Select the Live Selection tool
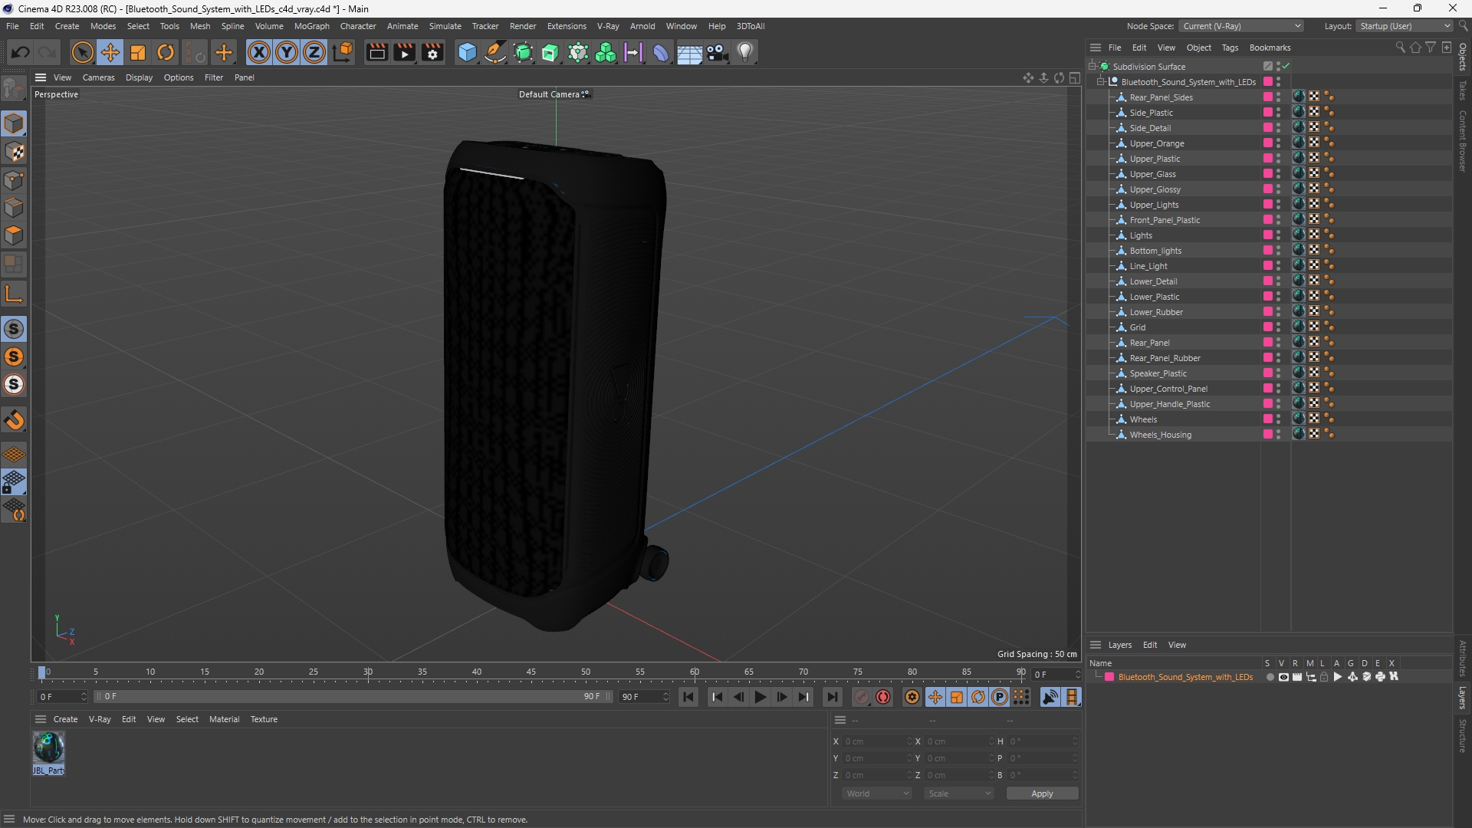The width and height of the screenshot is (1472, 828). pyautogui.click(x=82, y=52)
